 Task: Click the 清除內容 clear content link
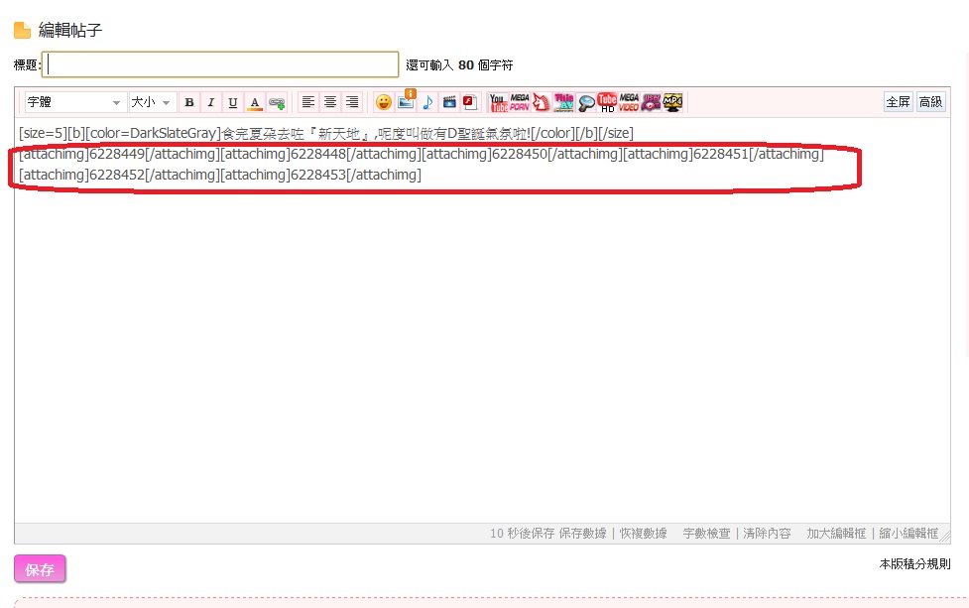pos(767,534)
